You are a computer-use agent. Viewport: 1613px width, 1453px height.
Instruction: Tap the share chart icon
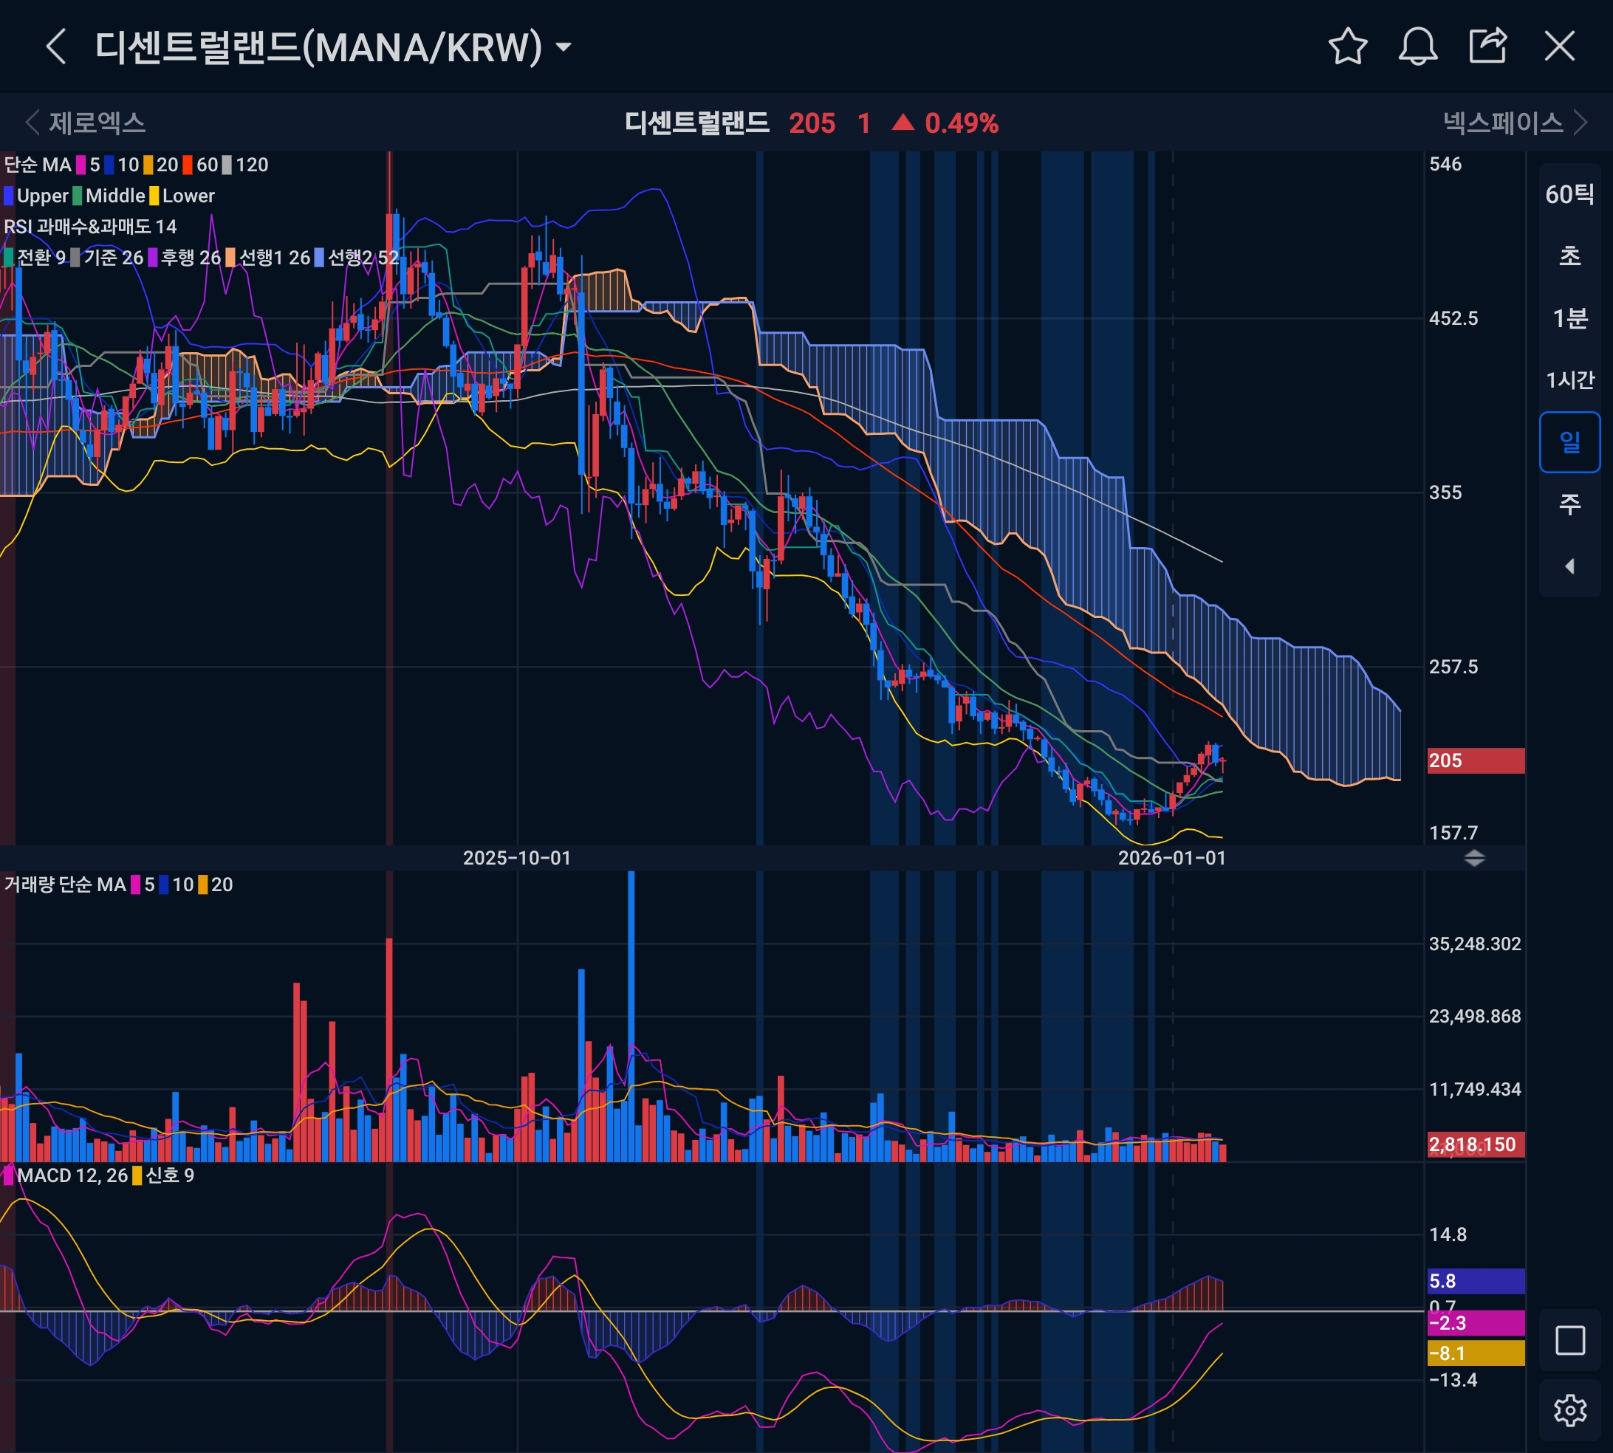pos(1487,47)
